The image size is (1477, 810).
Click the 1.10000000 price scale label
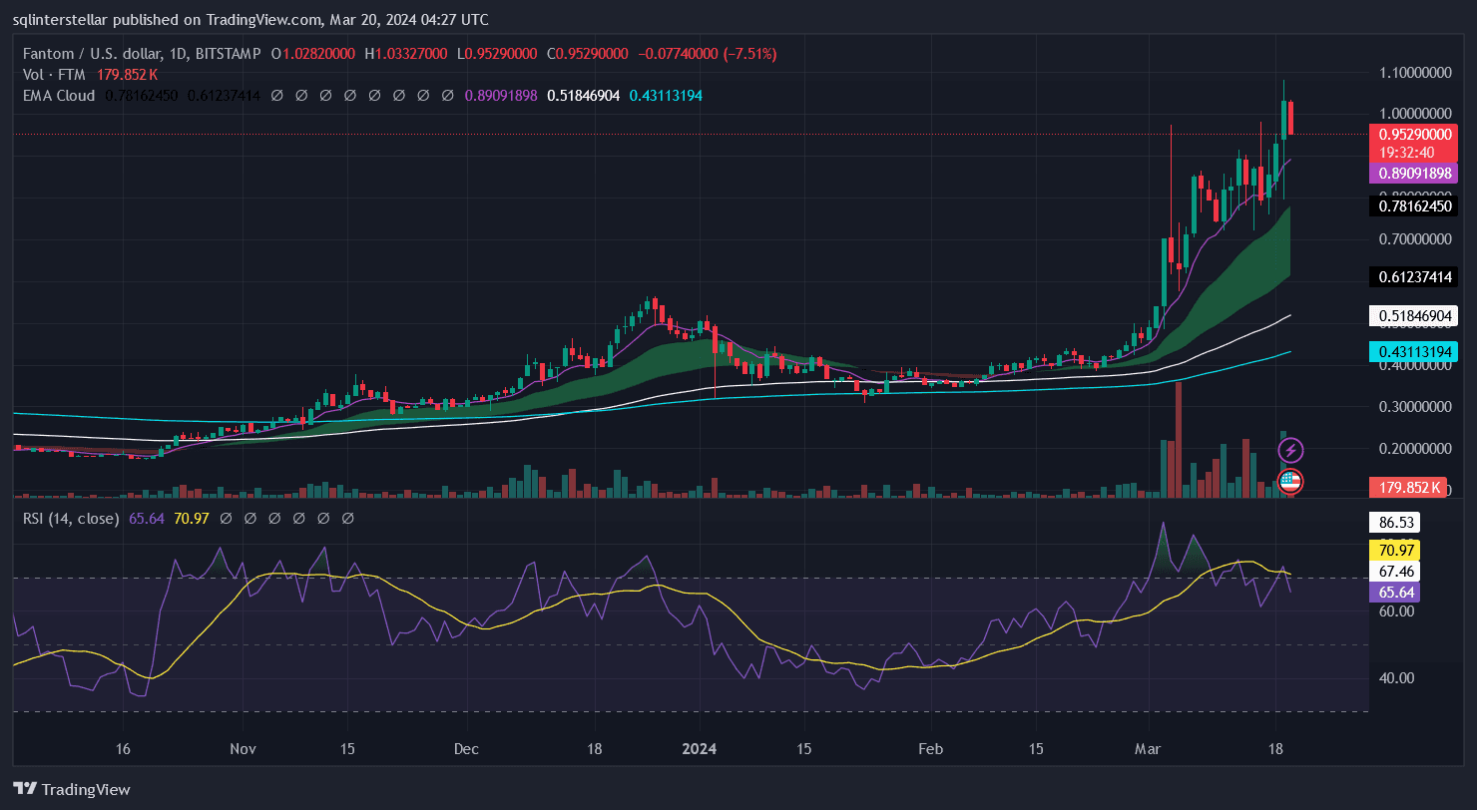pos(1414,73)
